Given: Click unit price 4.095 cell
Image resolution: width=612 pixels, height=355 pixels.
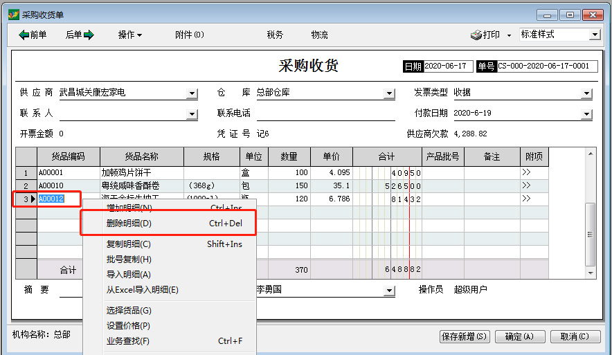Looking at the screenshot, I should click(332, 172).
